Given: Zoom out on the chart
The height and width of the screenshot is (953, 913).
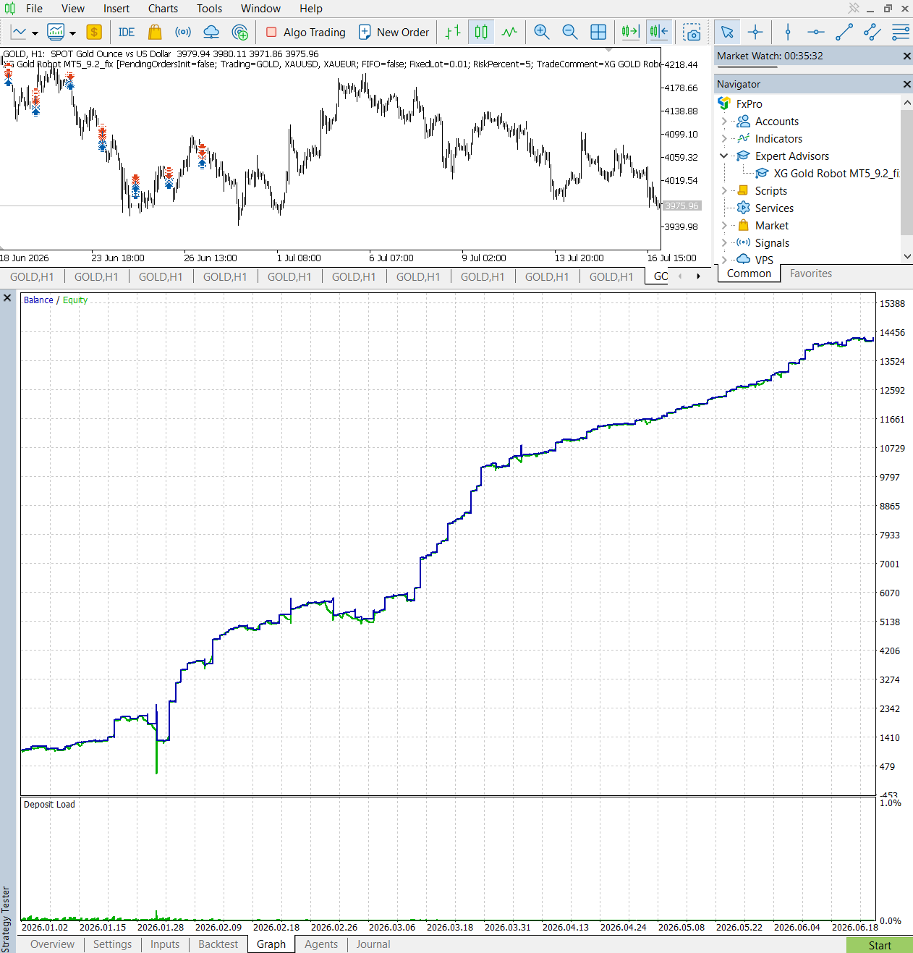Looking at the screenshot, I should coord(570,32).
